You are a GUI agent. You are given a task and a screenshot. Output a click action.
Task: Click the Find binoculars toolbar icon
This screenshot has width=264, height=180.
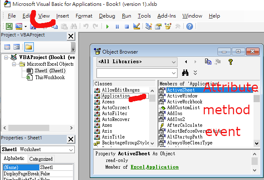[74, 26]
